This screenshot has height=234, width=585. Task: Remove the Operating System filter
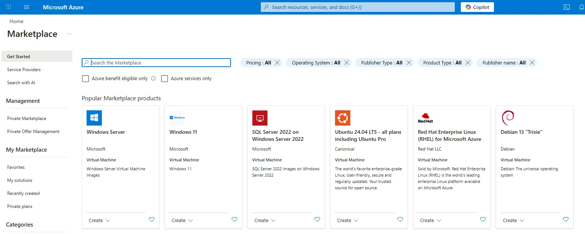(x=347, y=63)
